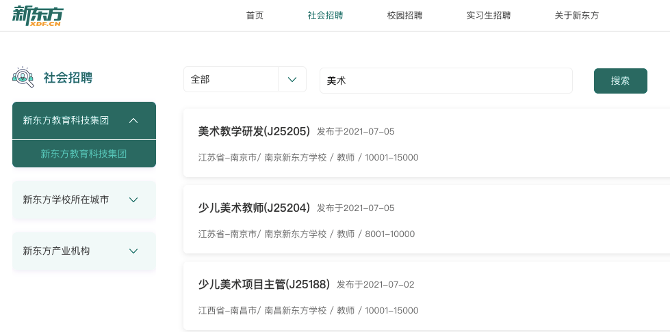Click the 社会招聘 sidebar heading text
The width and height of the screenshot is (670, 332).
68,78
